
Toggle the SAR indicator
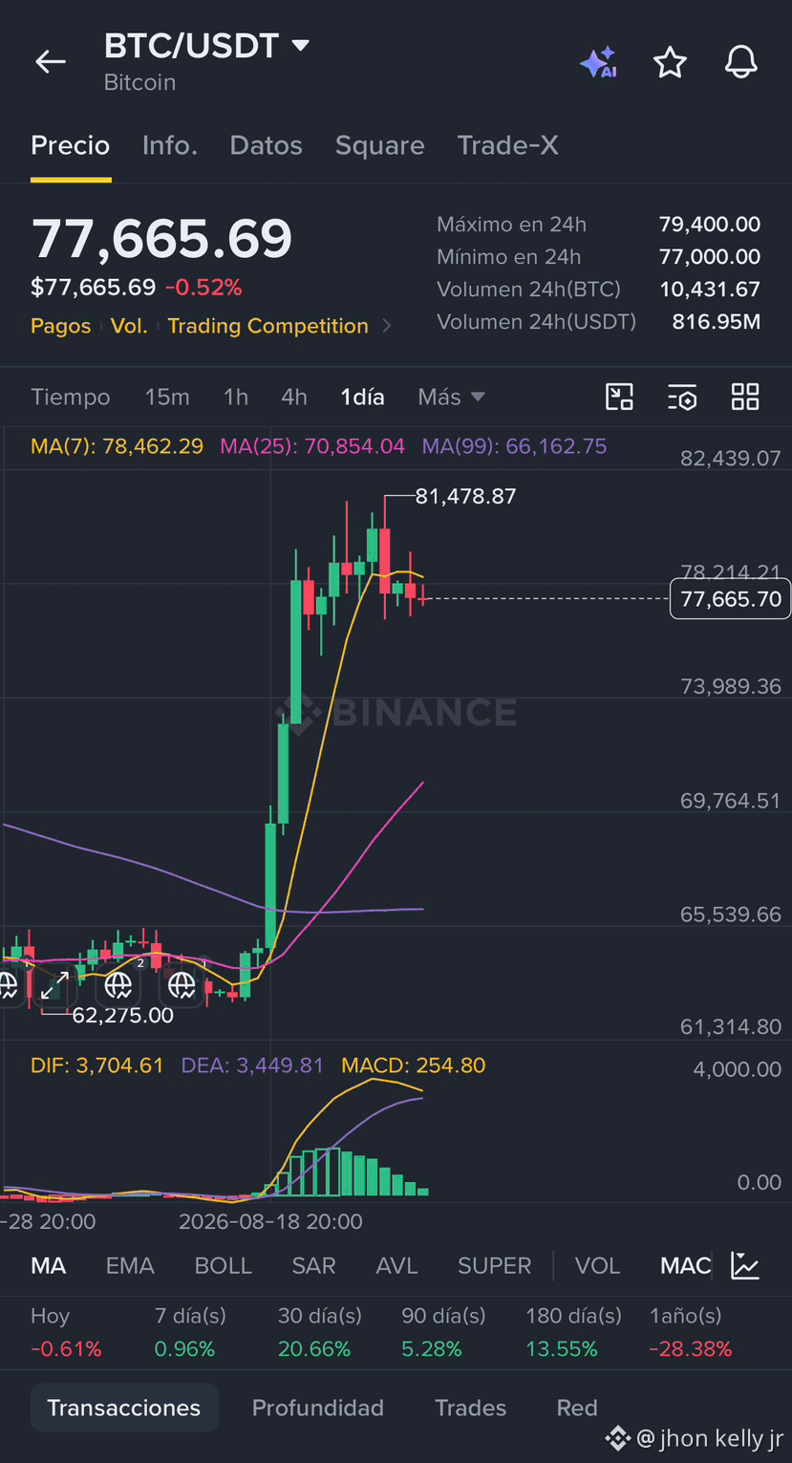(313, 1265)
